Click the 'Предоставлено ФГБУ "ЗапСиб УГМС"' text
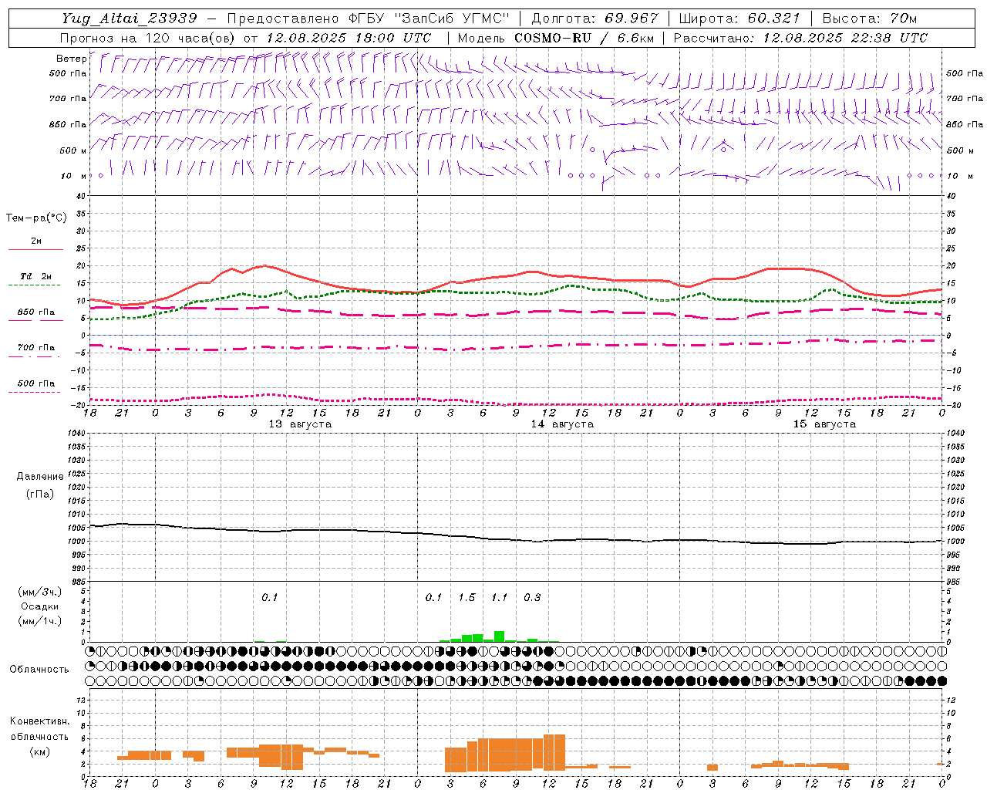Screen dimensions: 987x790 point(369,19)
